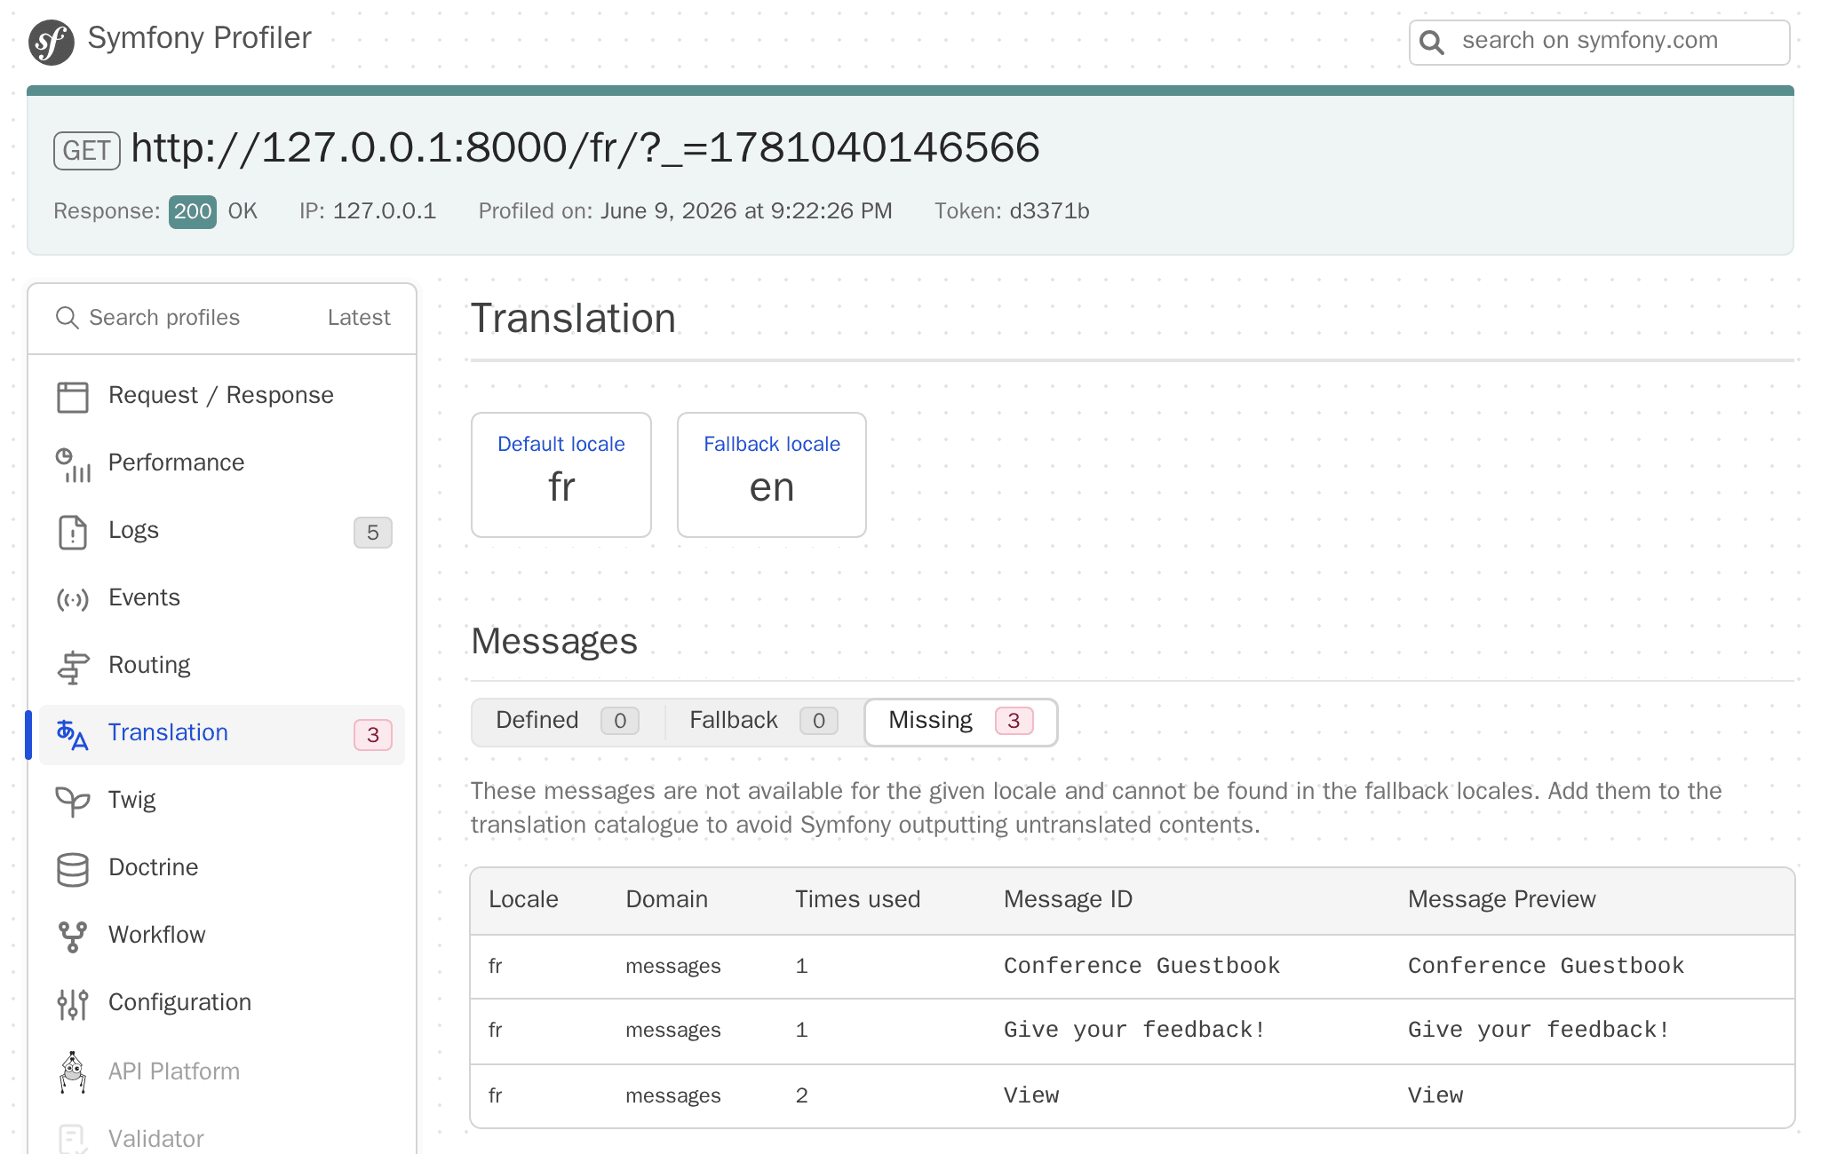This screenshot has height=1154, width=1821.
Task: Click Message Preview 'View' cell
Action: click(1435, 1095)
